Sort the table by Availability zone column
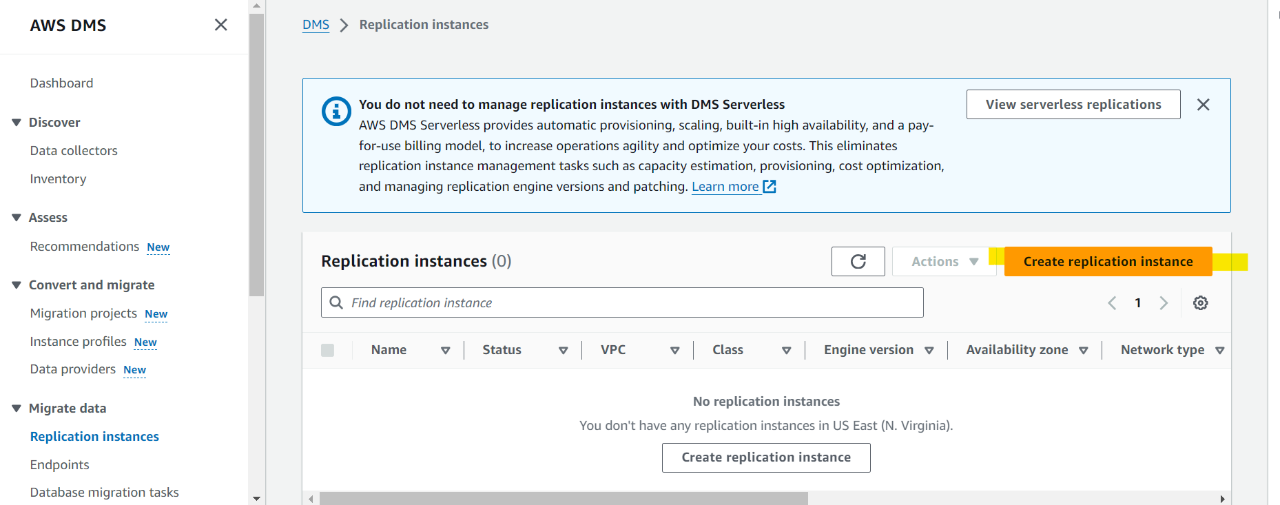Viewport: 1280px width, 505px height. click(1083, 350)
